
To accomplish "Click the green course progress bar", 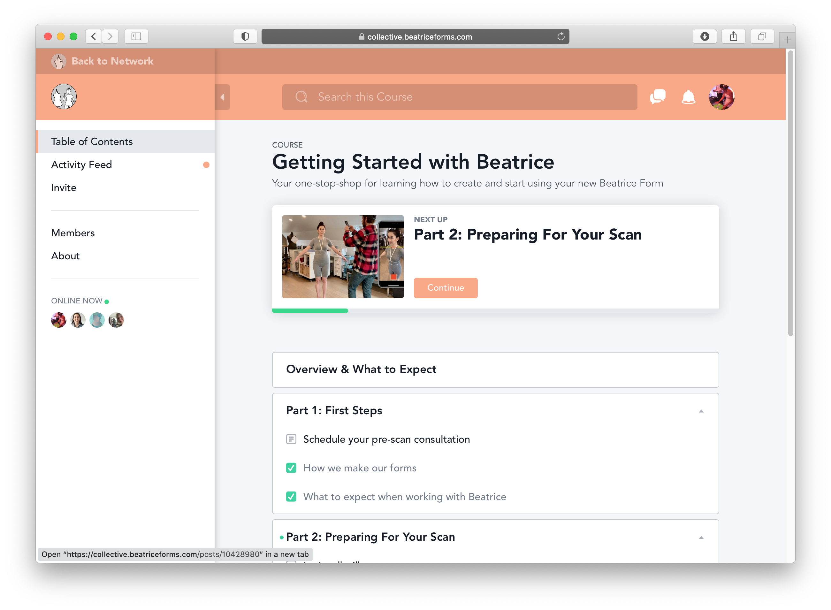I will coord(310,311).
